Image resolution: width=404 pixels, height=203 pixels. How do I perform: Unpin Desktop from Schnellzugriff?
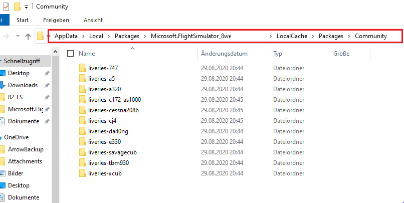coord(47,73)
